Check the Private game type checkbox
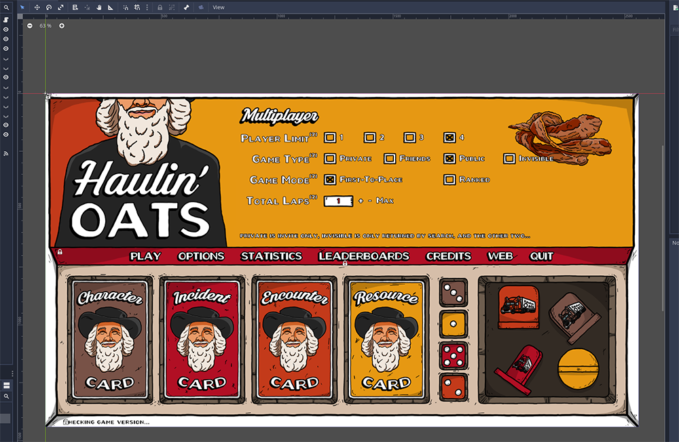Screen dimensions: 679x442 coord(330,159)
